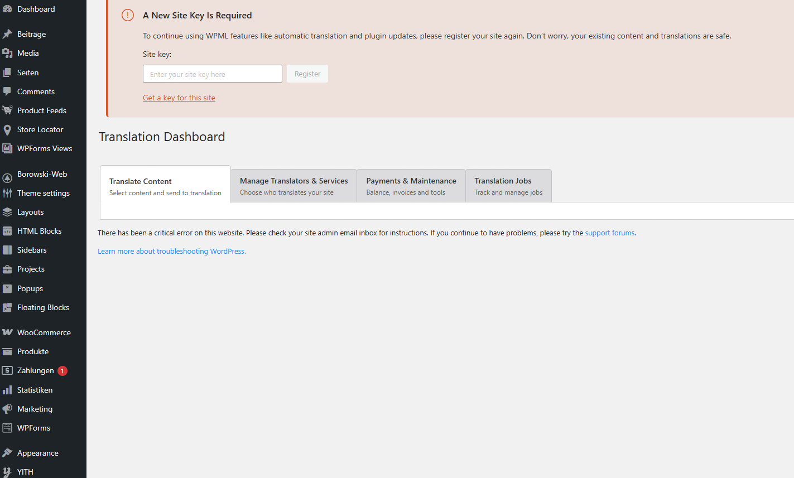This screenshot has width=794, height=478.
Task: Follow the 'Get a key for this site' link
Action: (179, 98)
